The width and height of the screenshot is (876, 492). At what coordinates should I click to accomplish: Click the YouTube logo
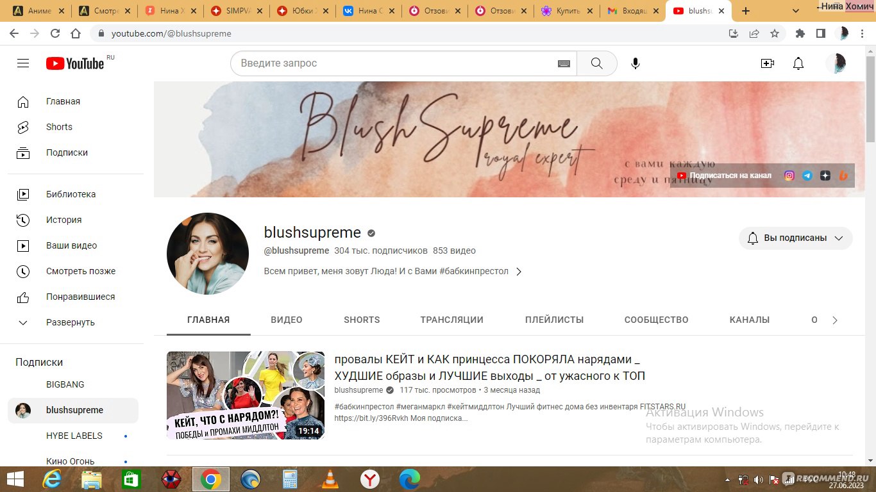pyautogui.click(x=75, y=63)
